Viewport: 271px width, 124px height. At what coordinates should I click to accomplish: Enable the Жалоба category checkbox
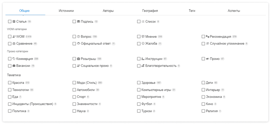click(x=139, y=44)
